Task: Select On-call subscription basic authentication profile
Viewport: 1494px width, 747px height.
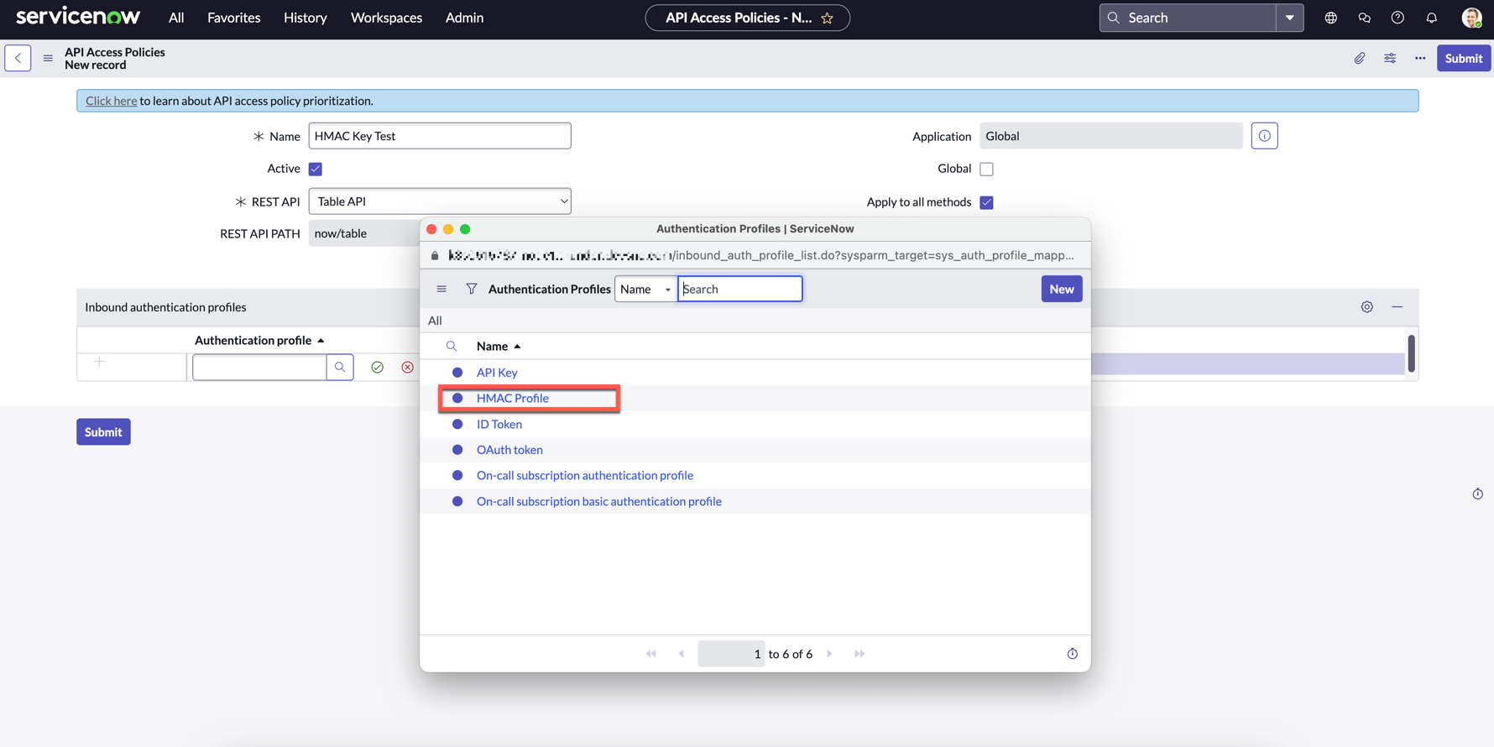Action: [599, 501]
